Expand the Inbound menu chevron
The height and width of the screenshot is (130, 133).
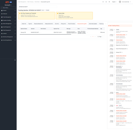coord(15,11)
